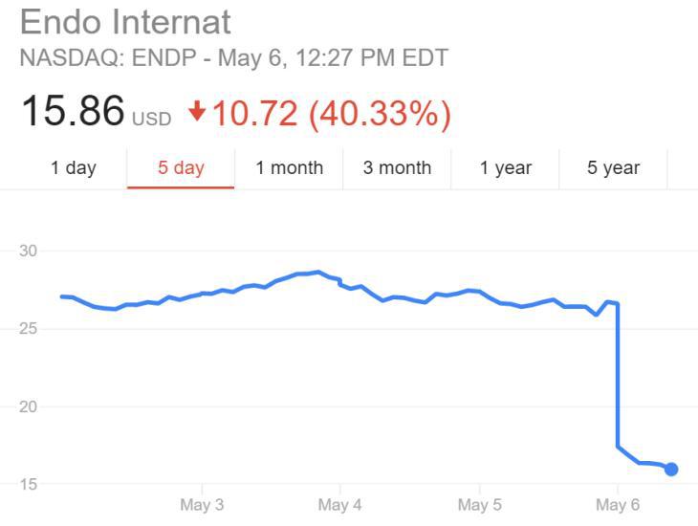Click the 10.72 (40.33%) price change
Image resolution: width=698 pixels, height=526 pixels.
331,113
